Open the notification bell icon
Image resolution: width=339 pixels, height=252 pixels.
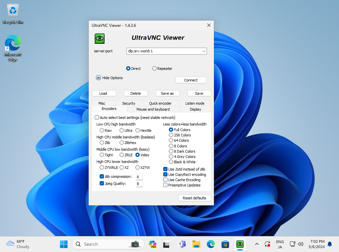(x=330, y=244)
